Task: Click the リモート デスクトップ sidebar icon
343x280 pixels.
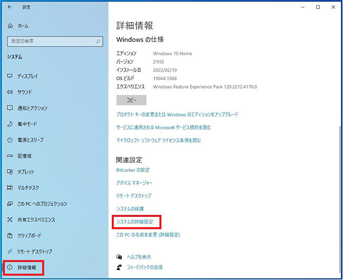Action: (10, 252)
